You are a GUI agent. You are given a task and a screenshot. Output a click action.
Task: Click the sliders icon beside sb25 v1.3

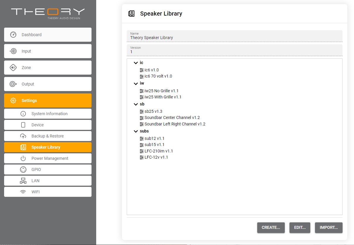[142, 112]
